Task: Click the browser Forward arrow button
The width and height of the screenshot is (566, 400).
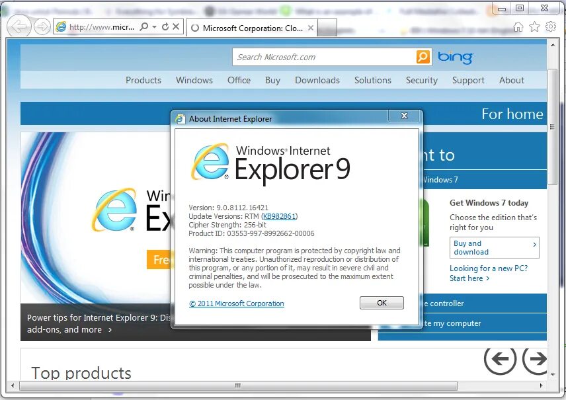Action: coord(42,26)
